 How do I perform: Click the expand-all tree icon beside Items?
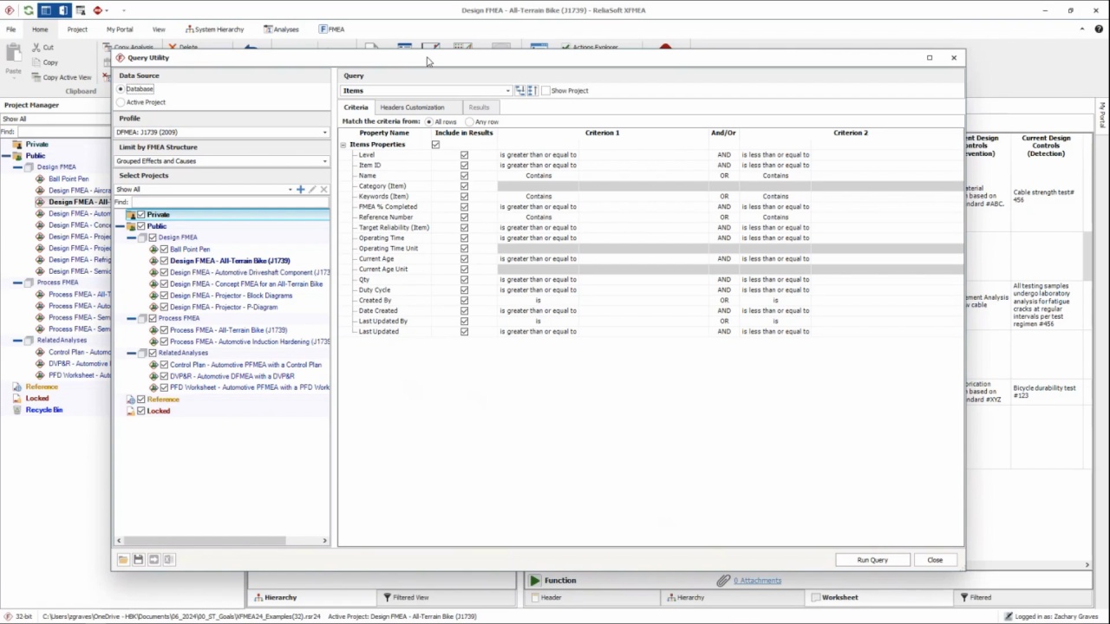tap(520, 90)
